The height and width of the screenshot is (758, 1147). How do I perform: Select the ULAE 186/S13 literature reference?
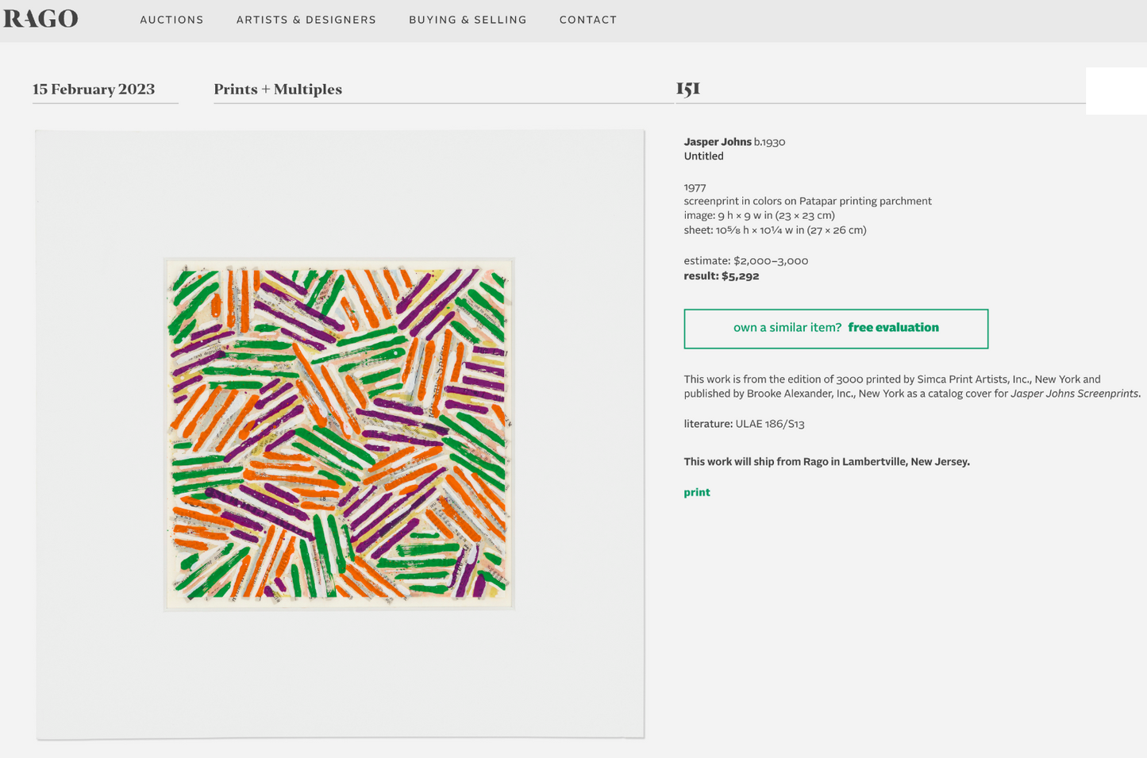(x=768, y=423)
